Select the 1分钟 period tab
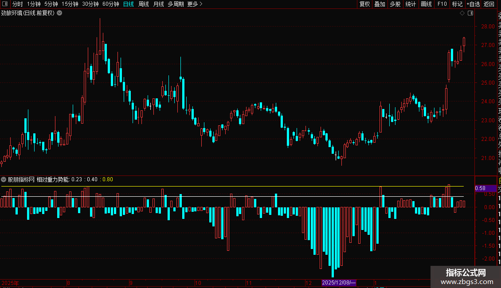The width and height of the screenshot is (501, 288). 34,4
